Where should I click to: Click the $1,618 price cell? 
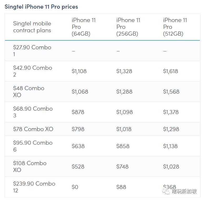pyautogui.click(x=170, y=71)
